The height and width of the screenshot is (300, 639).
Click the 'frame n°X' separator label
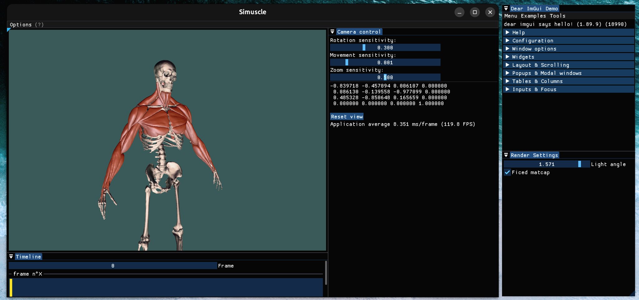tap(27, 274)
